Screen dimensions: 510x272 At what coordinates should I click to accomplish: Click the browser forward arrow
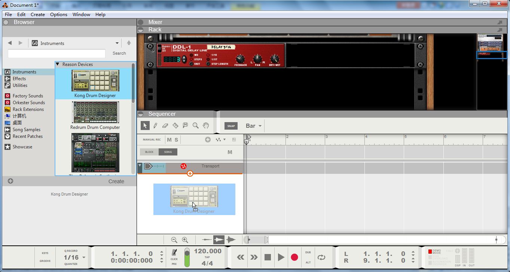click(21, 43)
